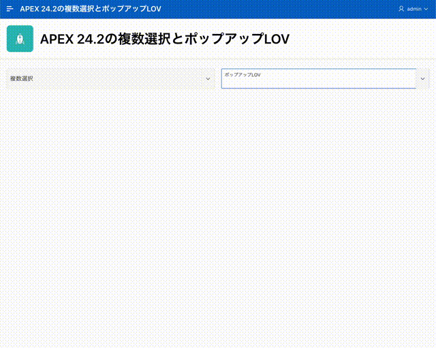
Task: Click the large page heading text
Action: pyautogui.click(x=165, y=39)
